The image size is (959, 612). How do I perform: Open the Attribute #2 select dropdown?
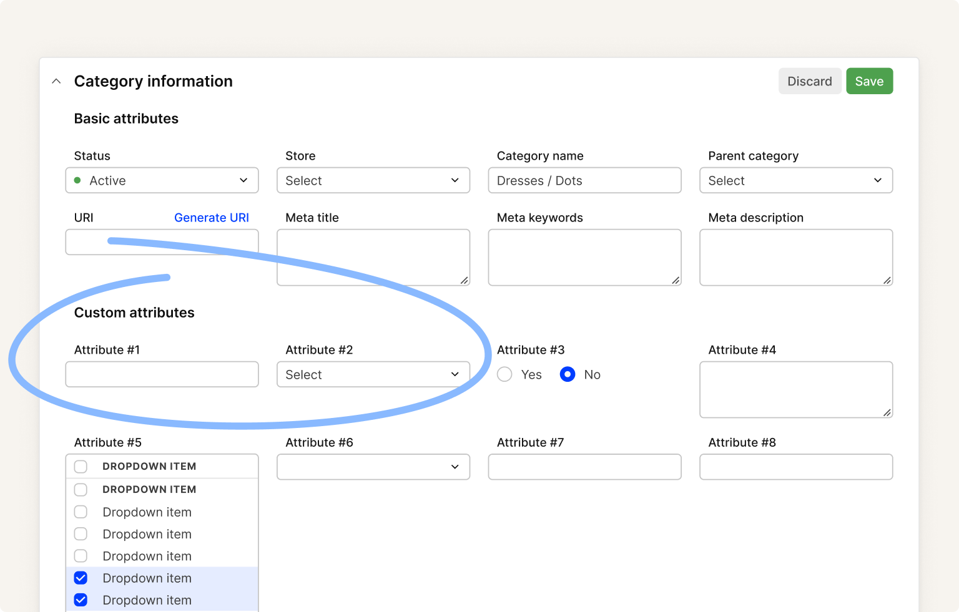[373, 374]
